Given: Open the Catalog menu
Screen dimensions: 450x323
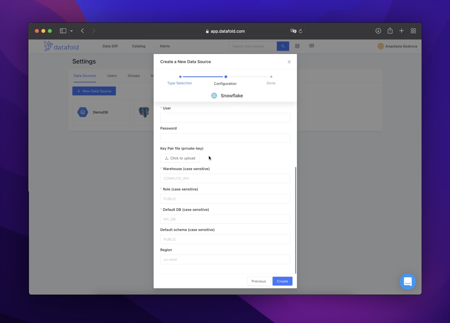Looking at the screenshot, I should [139, 46].
